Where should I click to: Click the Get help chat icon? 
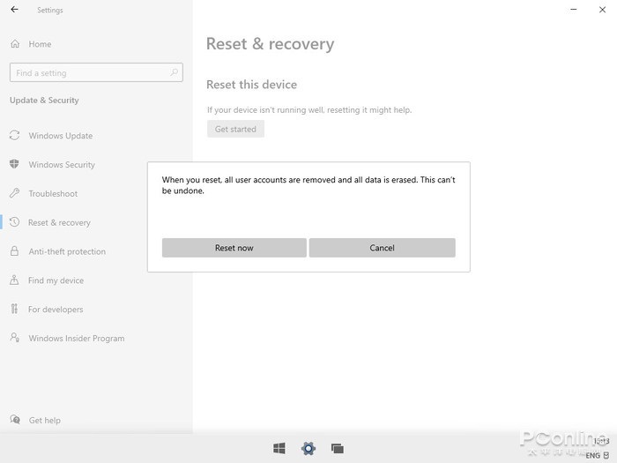coord(15,420)
